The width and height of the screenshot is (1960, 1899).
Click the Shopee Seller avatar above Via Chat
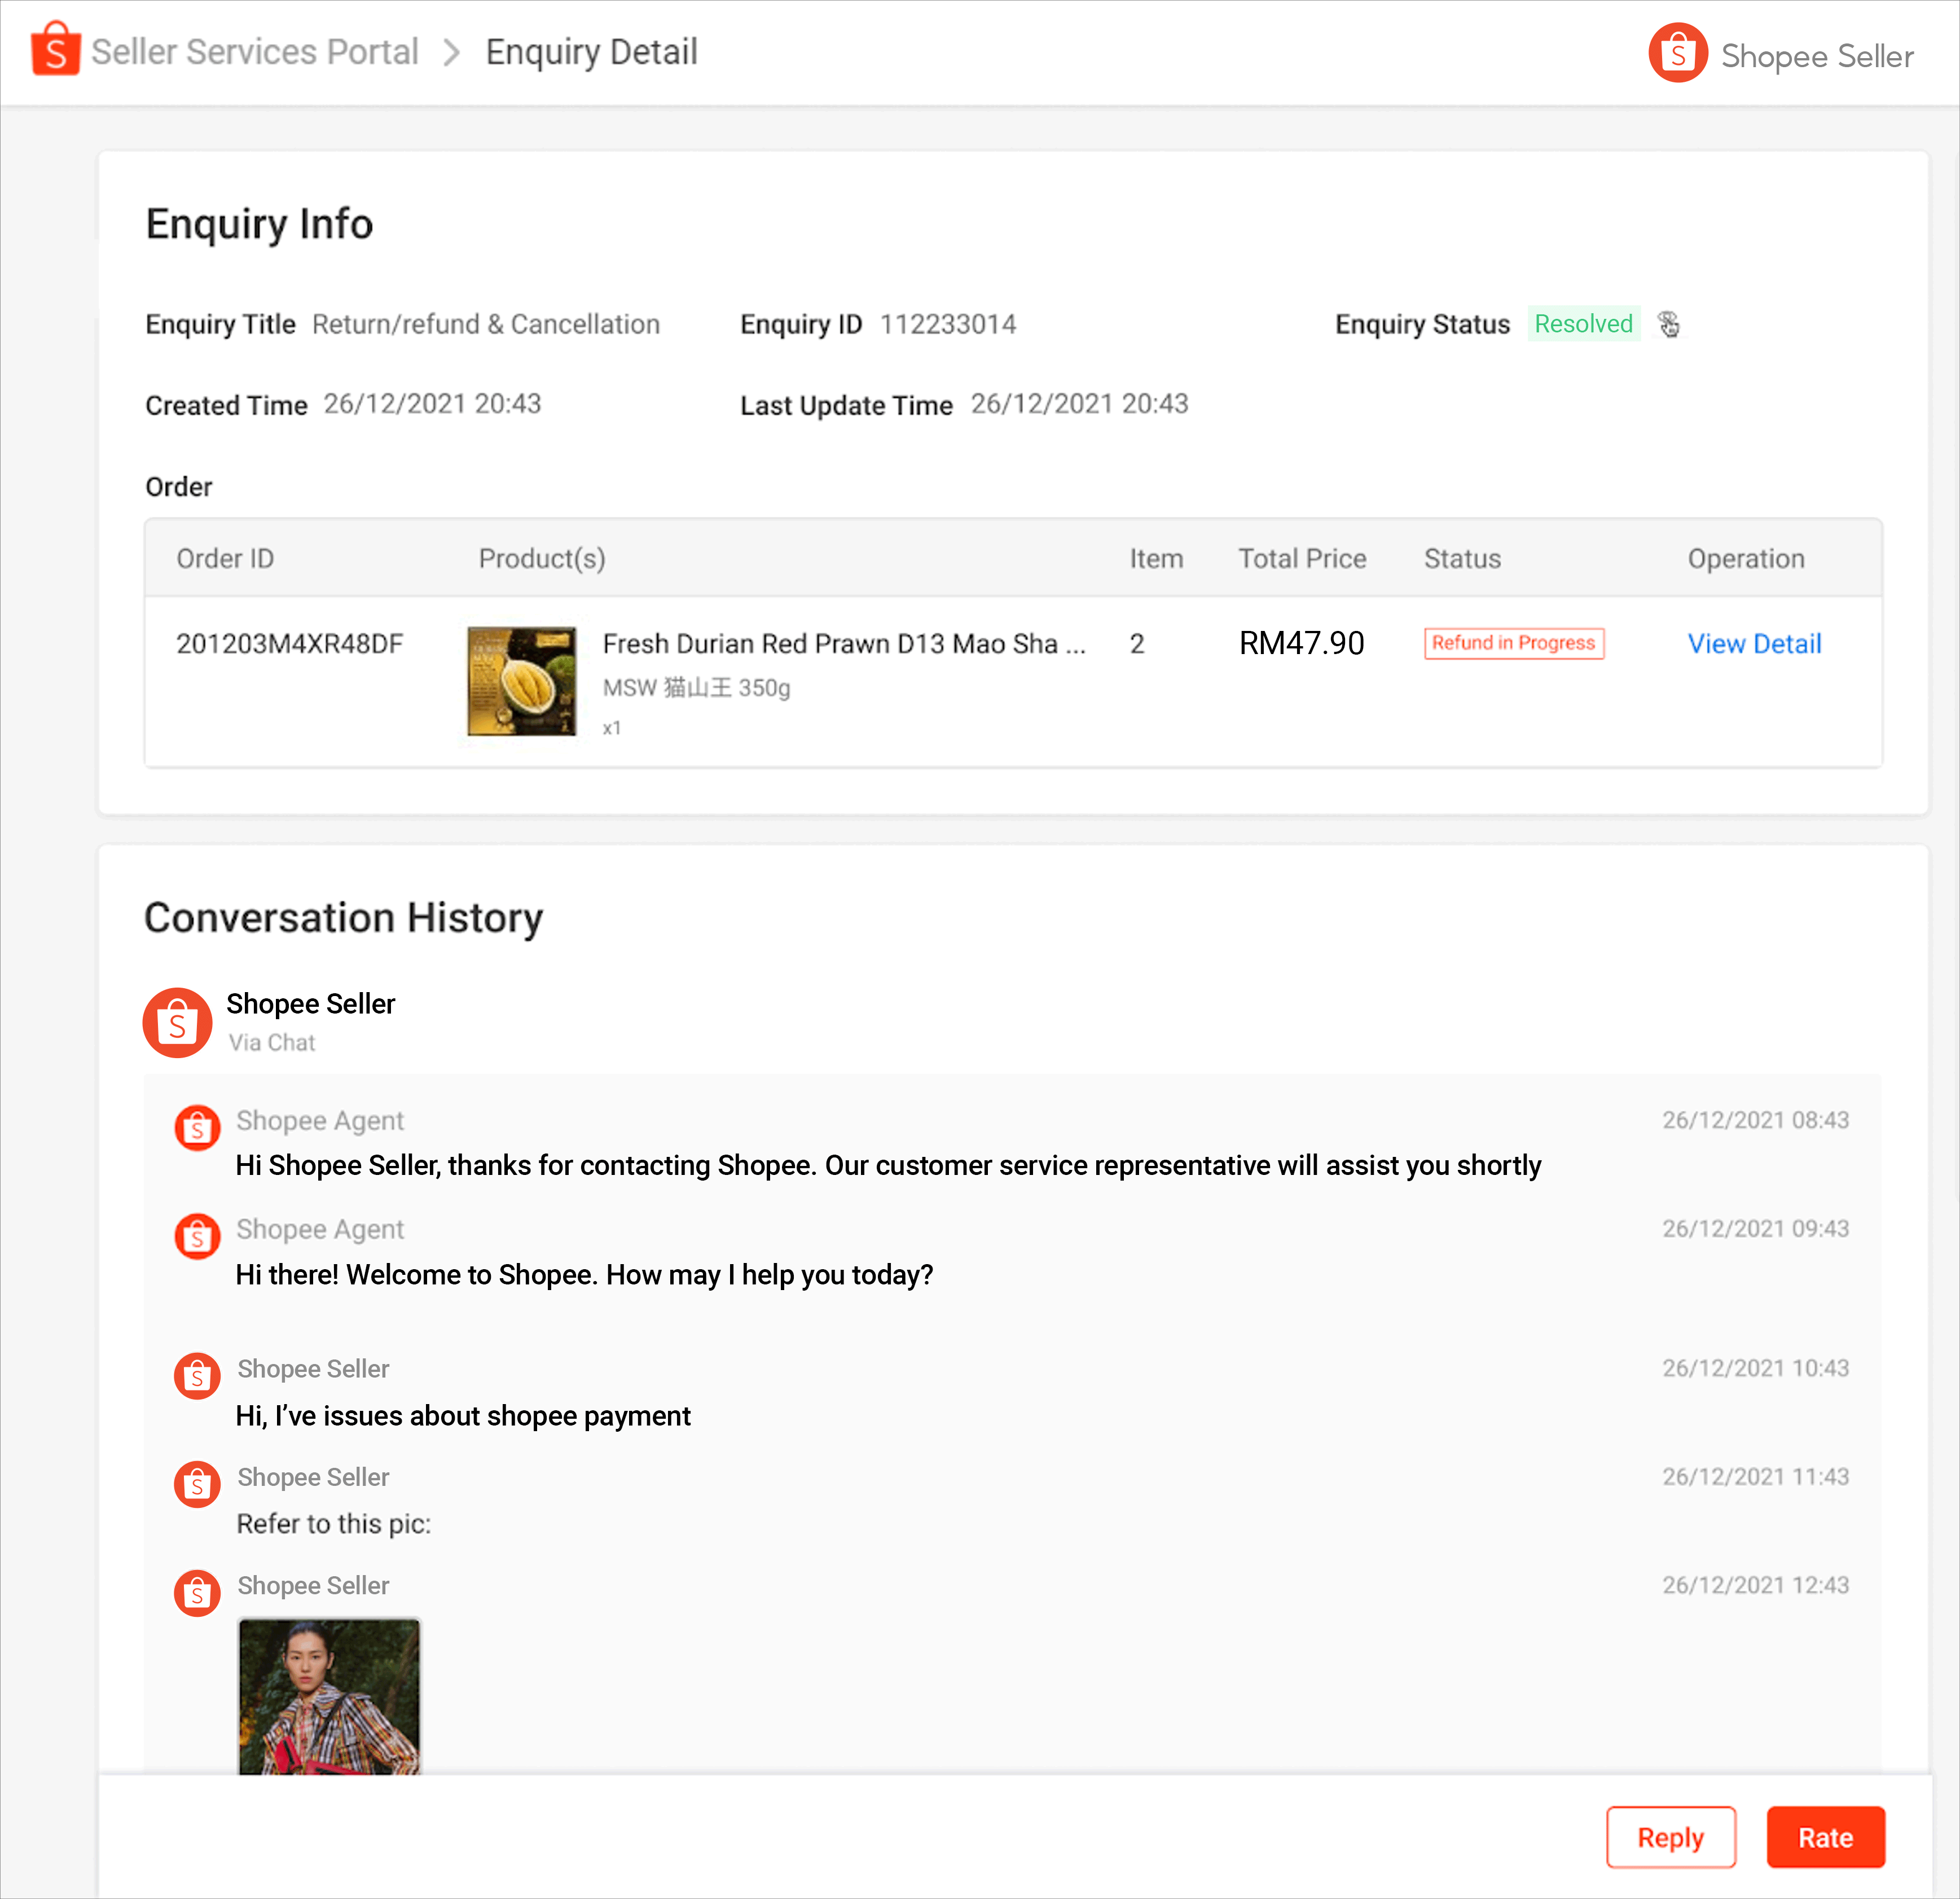pyautogui.click(x=177, y=1022)
